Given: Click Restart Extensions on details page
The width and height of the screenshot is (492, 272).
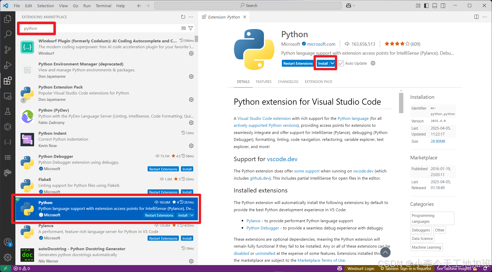Looking at the screenshot, I should [x=298, y=63].
